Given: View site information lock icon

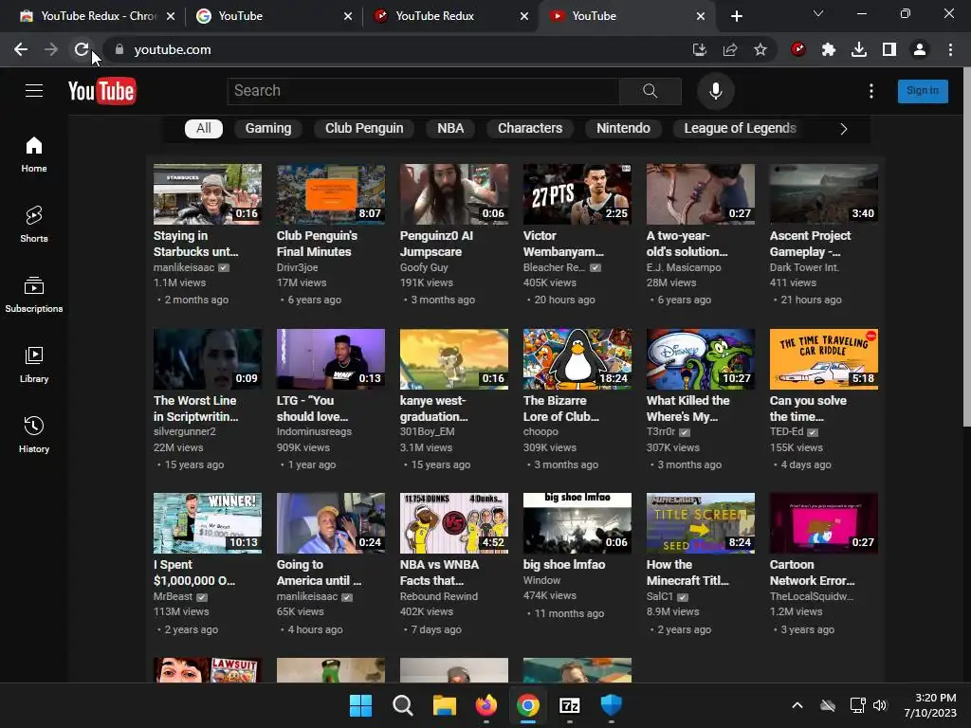Looking at the screenshot, I should pyautogui.click(x=119, y=49).
